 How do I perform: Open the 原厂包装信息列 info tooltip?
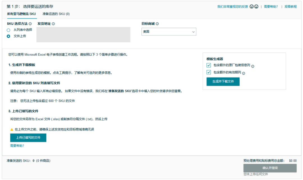pos(253,66)
